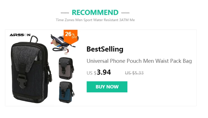Screen dimensions: 208x118
Task: Click the buckle clasp on black pouch
Action: (x=22, y=81)
